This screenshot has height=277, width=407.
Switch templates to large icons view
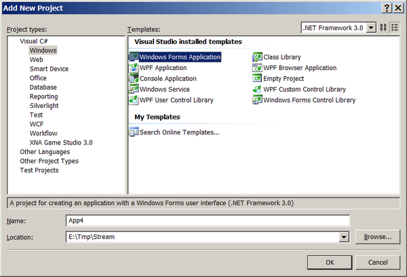click(x=383, y=27)
